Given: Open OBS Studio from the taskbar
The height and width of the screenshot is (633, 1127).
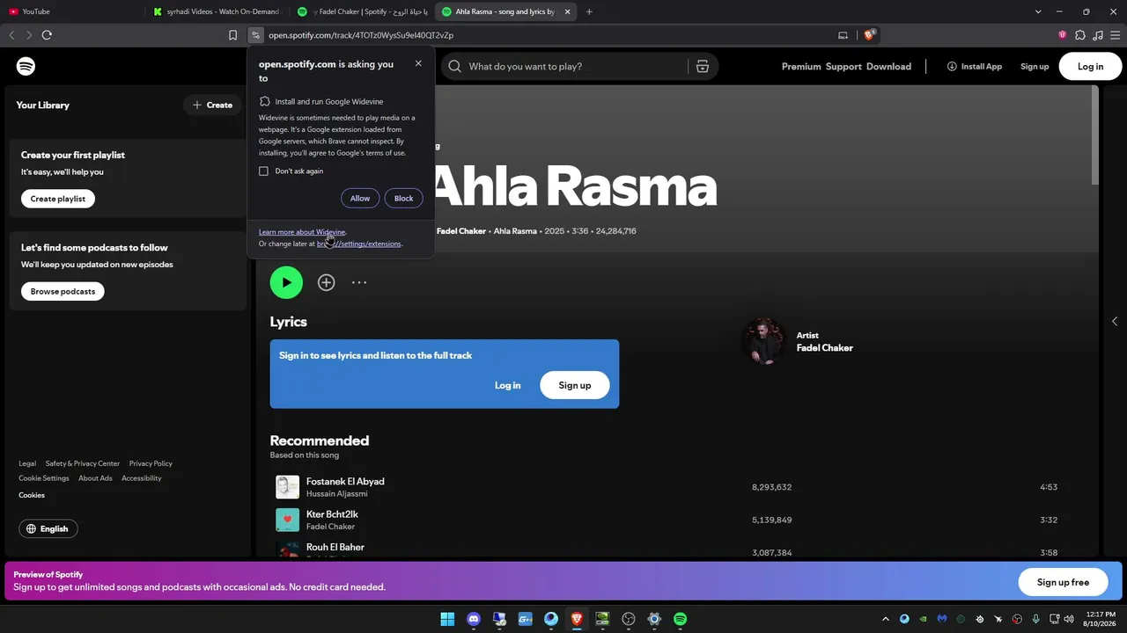Looking at the screenshot, I should (629, 619).
